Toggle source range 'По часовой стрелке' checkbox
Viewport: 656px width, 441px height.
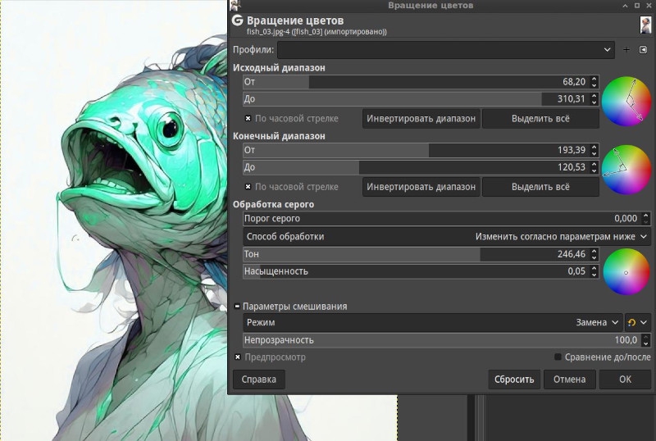248,119
